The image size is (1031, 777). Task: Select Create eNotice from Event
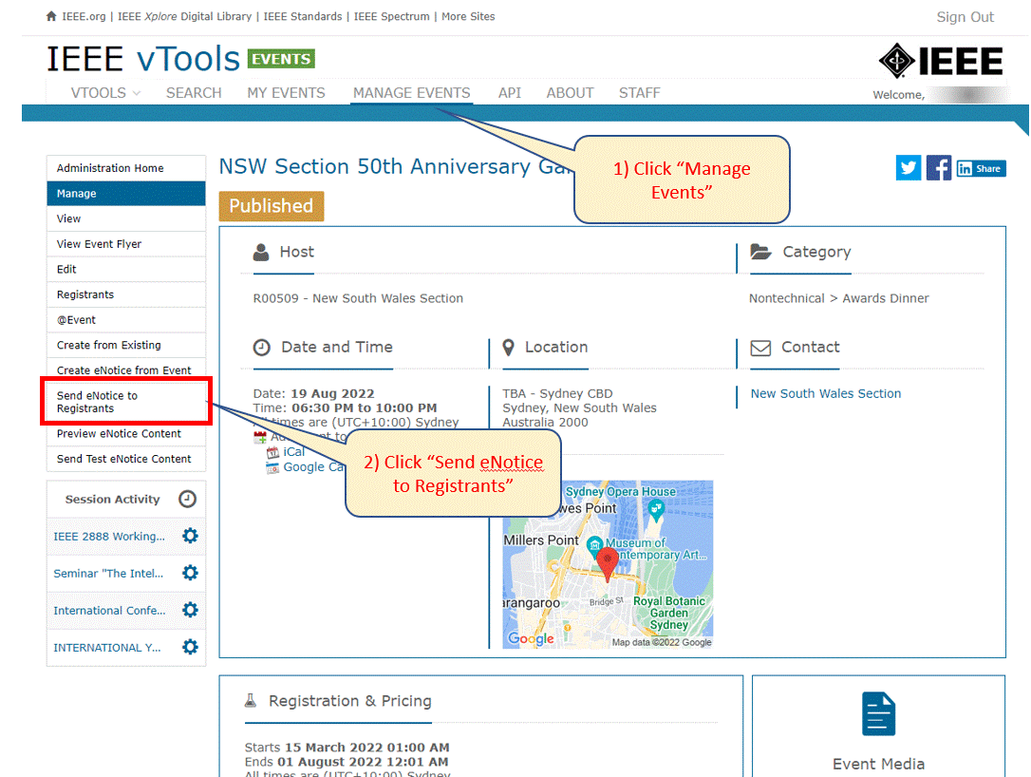pyautogui.click(x=126, y=370)
